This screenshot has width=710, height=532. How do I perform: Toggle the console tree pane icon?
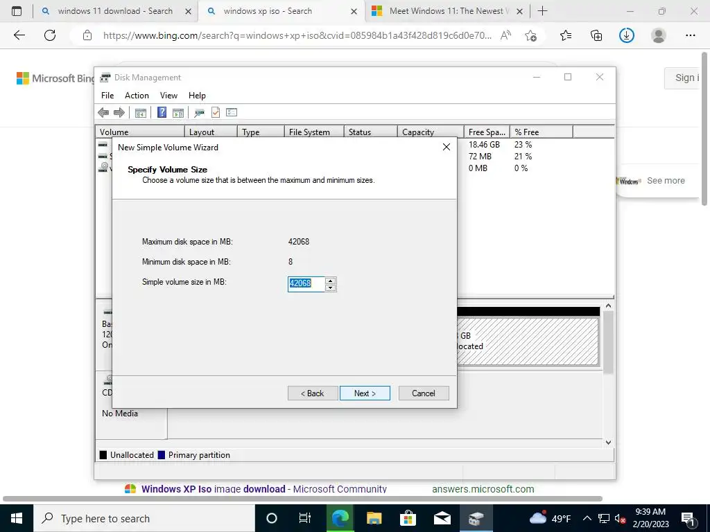click(140, 113)
